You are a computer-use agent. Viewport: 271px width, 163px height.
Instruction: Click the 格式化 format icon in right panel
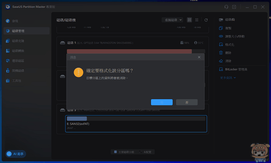[x=221, y=45]
